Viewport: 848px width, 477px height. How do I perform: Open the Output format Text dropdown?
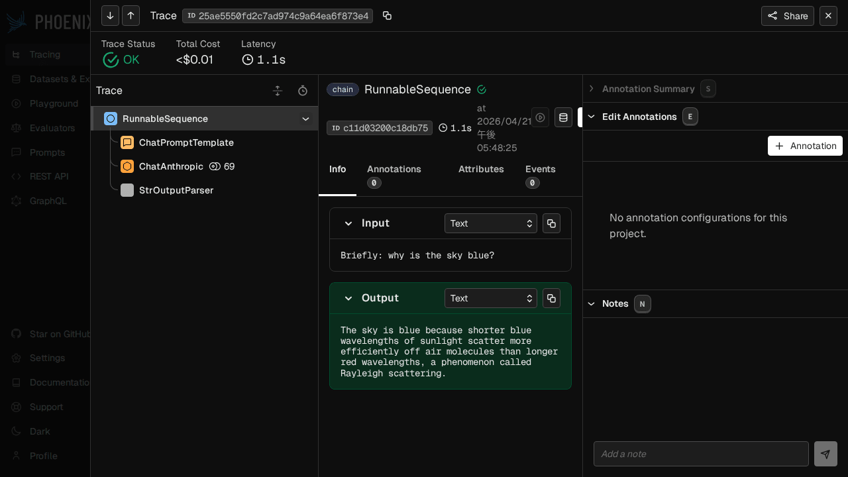point(490,298)
